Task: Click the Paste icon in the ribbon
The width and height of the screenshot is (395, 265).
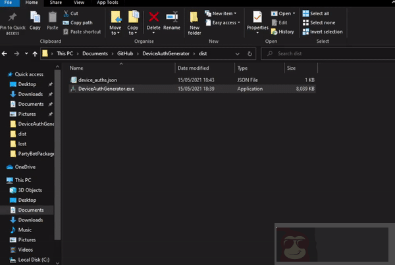Action: point(52,18)
